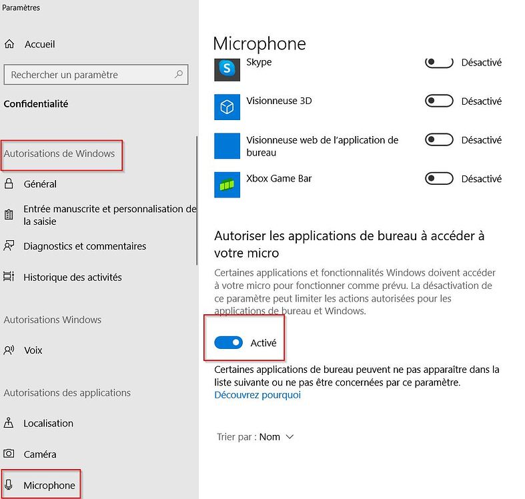Click the Rechercher un paramètre field
525x499 pixels.
click(96, 74)
